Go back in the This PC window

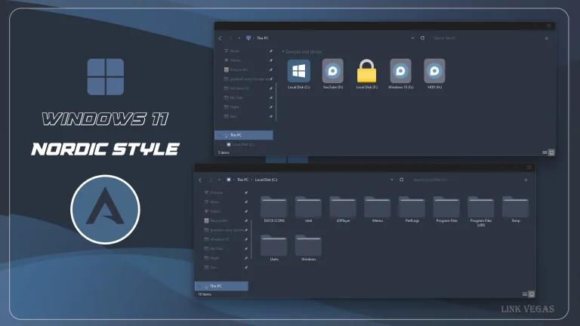pyautogui.click(x=220, y=38)
